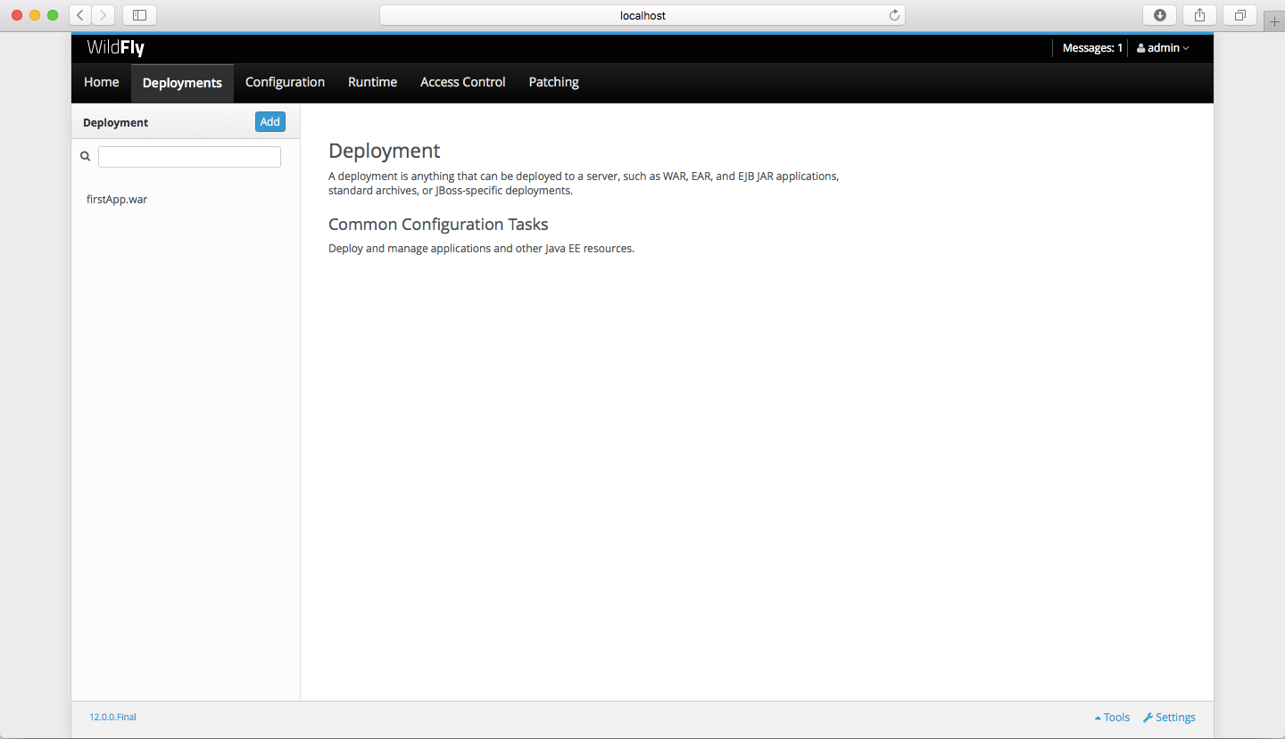Click the 'Deploy and manage applications' text
This screenshot has height=739, width=1285.
(481, 249)
